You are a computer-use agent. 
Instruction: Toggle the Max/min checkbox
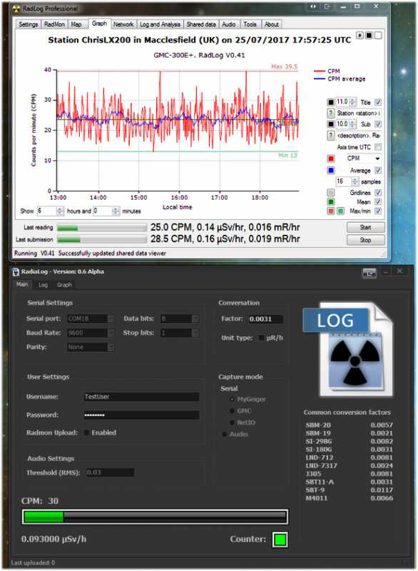[378, 211]
